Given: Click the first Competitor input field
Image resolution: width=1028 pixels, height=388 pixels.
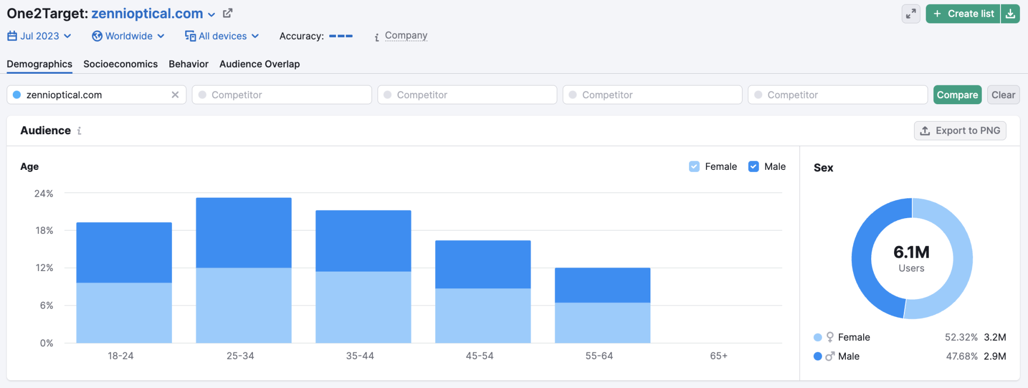Looking at the screenshot, I should pyautogui.click(x=281, y=95).
